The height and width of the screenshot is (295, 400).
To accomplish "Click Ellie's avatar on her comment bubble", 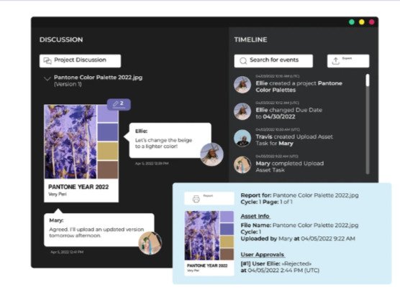I will tap(212, 154).
